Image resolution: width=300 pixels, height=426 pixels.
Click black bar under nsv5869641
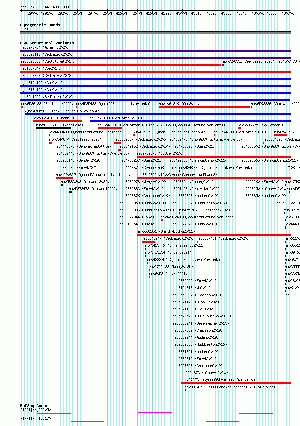[x=54, y=128]
